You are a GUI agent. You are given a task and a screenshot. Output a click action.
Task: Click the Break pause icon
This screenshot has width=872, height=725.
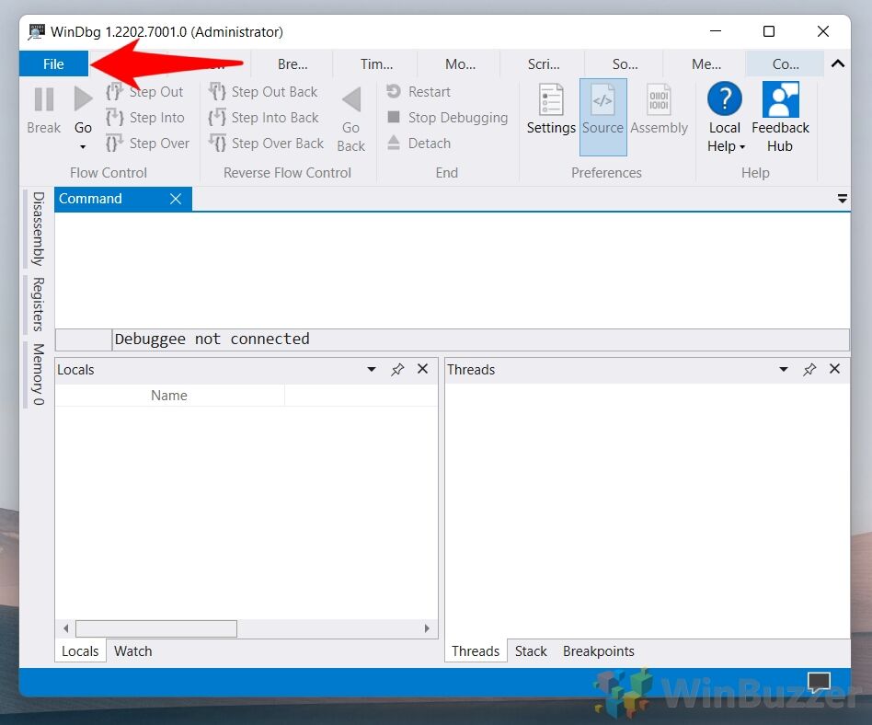[44, 100]
